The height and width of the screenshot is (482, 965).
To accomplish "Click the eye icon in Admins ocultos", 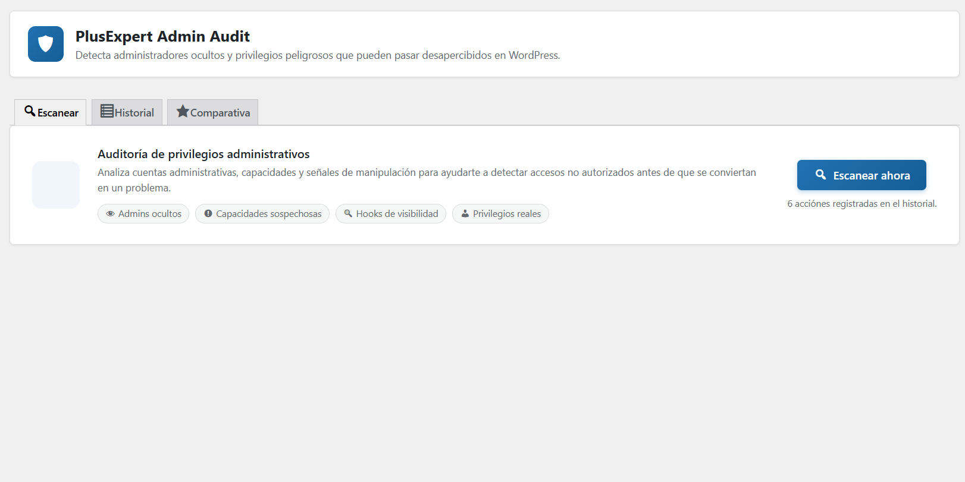I will pyautogui.click(x=110, y=214).
